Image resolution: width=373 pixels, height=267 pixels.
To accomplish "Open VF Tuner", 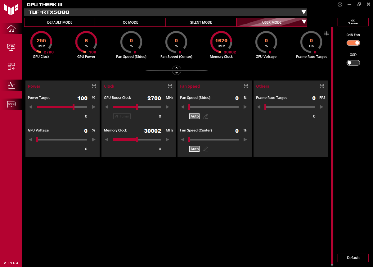I will pos(122,116).
